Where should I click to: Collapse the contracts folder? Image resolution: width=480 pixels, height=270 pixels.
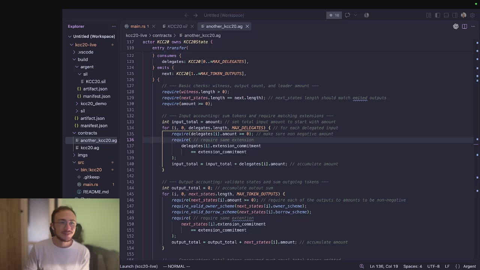click(x=87, y=133)
